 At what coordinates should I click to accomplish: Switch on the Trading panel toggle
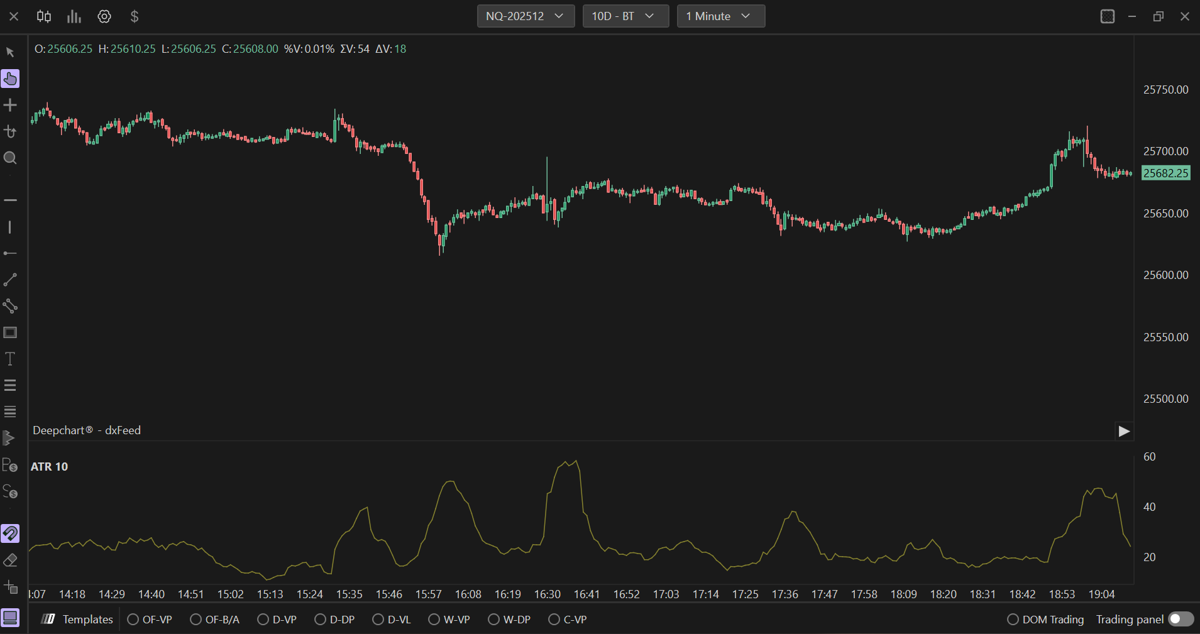pos(1181,619)
